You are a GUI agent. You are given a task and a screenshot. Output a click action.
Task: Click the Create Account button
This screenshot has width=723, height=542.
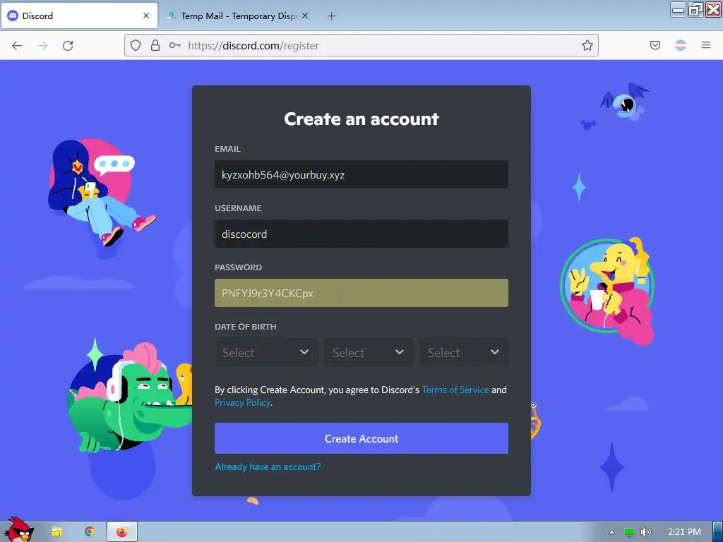point(361,438)
